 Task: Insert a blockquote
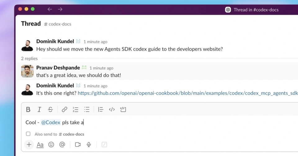click(x=101, y=109)
